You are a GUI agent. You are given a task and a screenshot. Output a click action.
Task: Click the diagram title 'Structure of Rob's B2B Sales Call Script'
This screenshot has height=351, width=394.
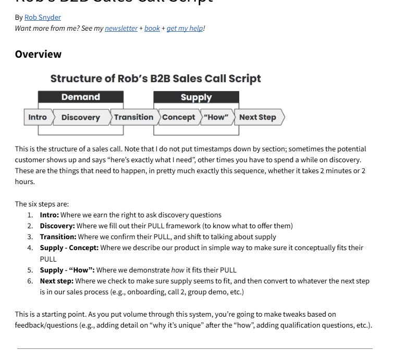pyautogui.click(x=155, y=79)
